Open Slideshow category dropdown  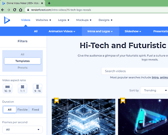[x=133, y=31]
